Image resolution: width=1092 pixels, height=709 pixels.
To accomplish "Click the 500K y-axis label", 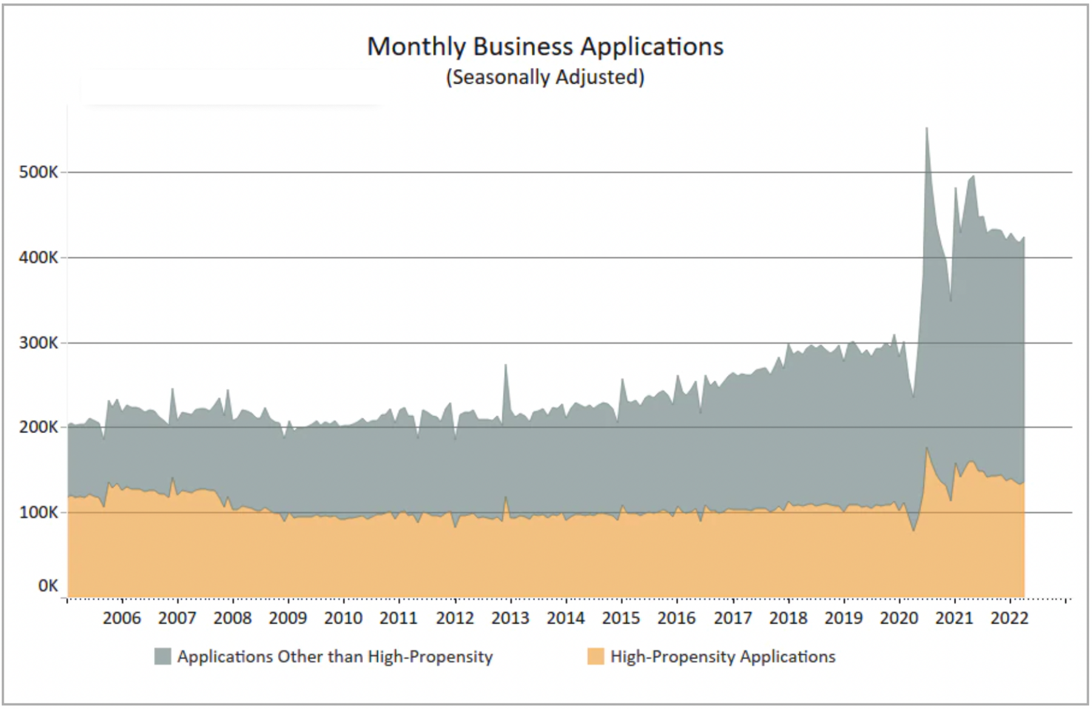I will (38, 172).
